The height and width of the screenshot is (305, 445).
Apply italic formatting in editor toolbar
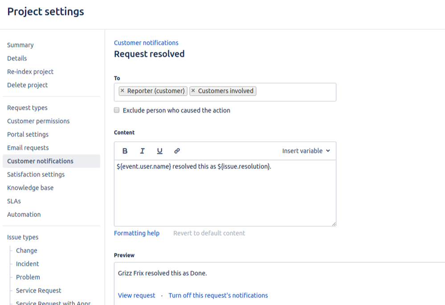point(142,151)
